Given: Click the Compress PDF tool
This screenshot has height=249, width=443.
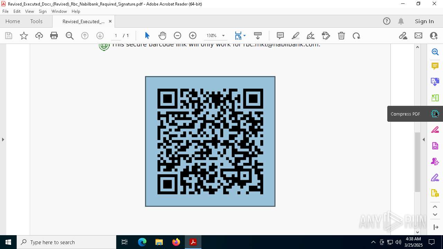Looking at the screenshot, I should [435, 114].
